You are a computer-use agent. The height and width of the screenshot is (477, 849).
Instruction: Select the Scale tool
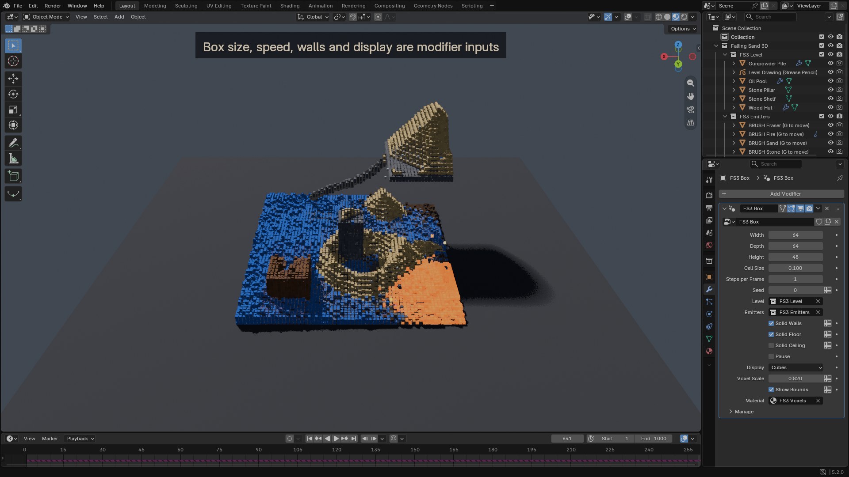[13, 110]
